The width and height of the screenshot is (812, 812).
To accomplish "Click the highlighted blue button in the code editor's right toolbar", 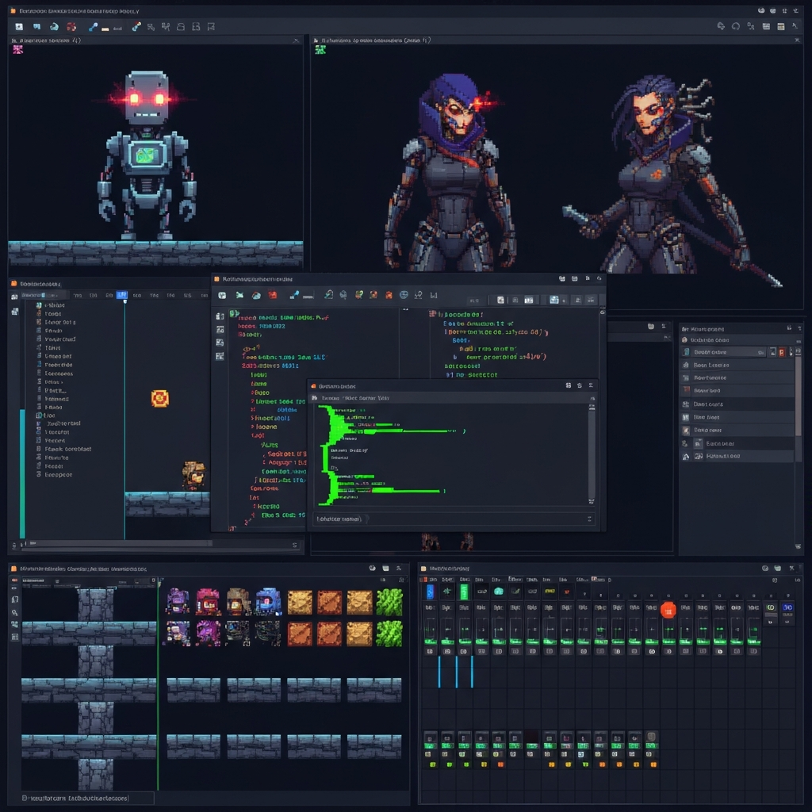I will (554, 300).
